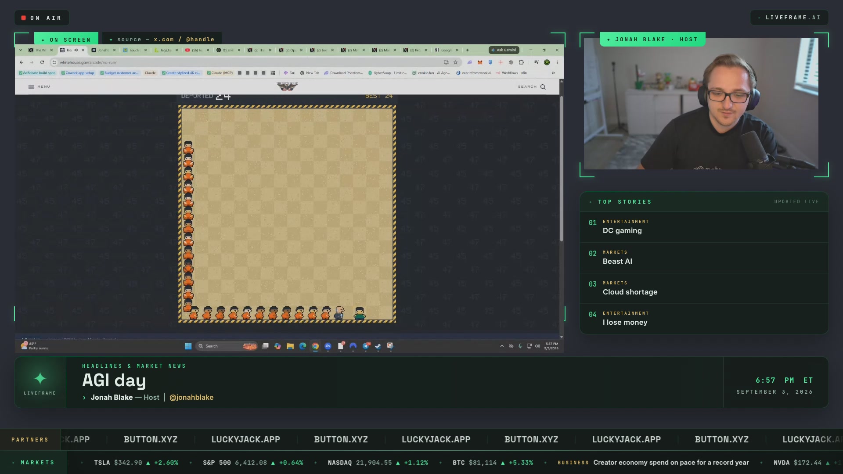Open Microsoft Edge from the taskbar
The height and width of the screenshot is (474, 843).
303,346
